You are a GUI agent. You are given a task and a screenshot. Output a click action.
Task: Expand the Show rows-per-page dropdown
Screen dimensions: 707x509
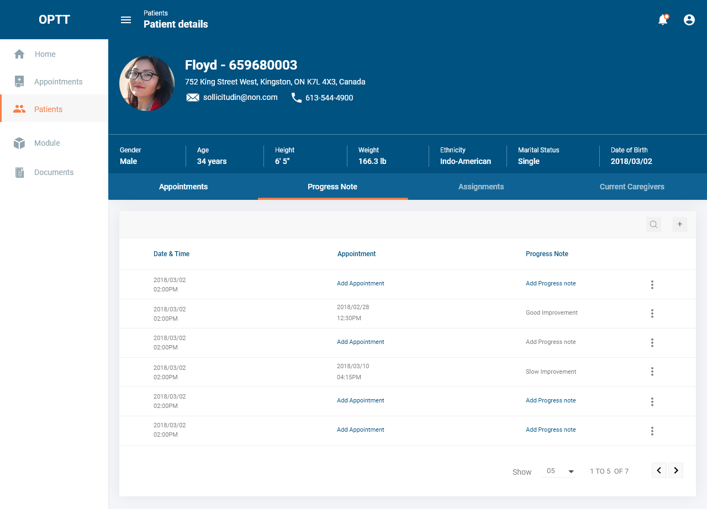[560, 471]
